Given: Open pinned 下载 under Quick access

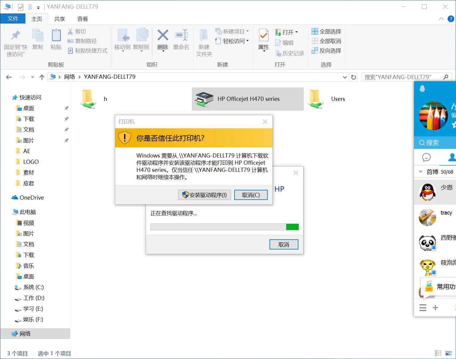Looking at the screenshot, I should (x=29, y=119).
